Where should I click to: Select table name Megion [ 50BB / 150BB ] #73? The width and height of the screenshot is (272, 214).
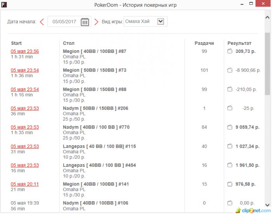(x=94, y=70)
